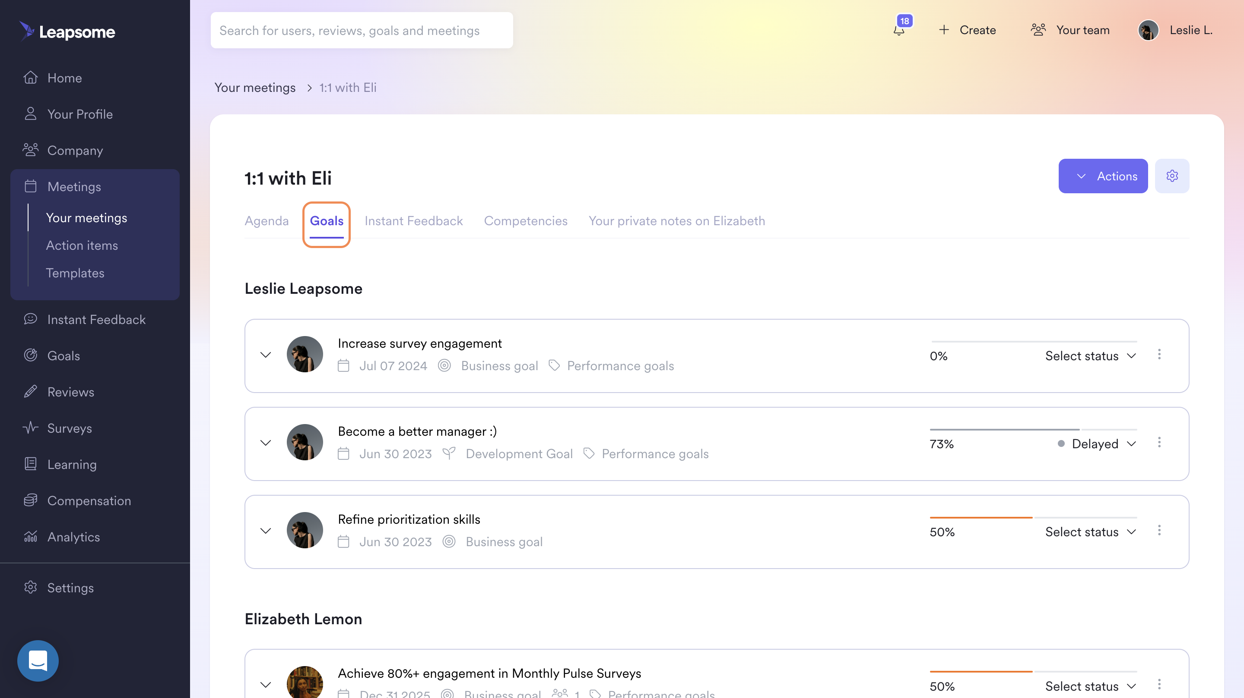
Task: Open the Intercom chat launcher
Action: [38, 660]
